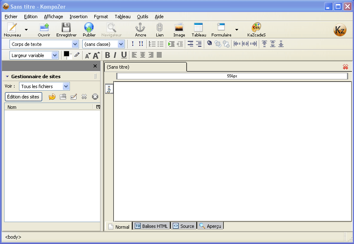Open the Insertion menu
This screenshot has height=244, width=354.
[78, 17]
